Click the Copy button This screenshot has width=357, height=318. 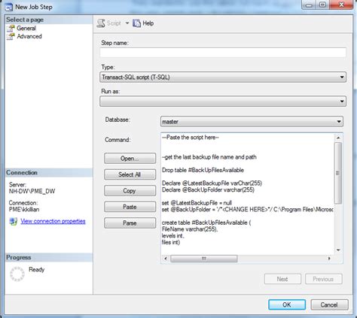pyautogui.click(x=130, y=191)
